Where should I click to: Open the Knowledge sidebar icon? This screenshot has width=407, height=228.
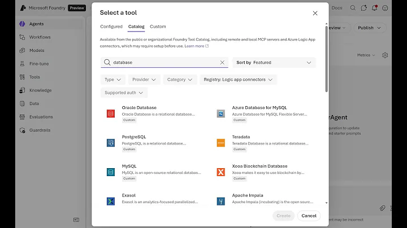[x=22, y=90]
